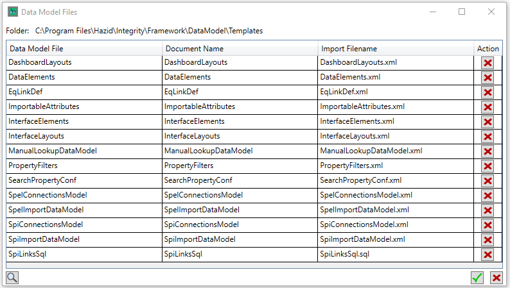Viewport: 510px width, 288px height.
Task: Sort by Data Model File column header
Action: (x=84, y=49)
